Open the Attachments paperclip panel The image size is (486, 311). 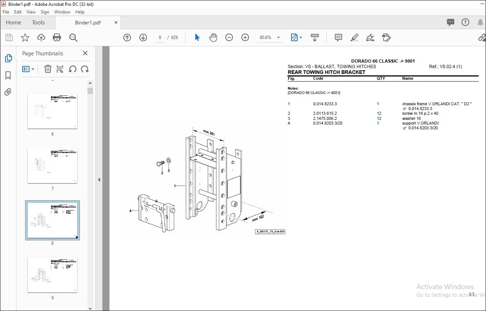pos(8,92)
